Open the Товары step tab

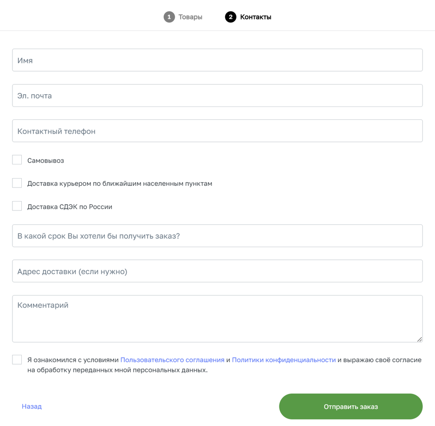point(190,17)
